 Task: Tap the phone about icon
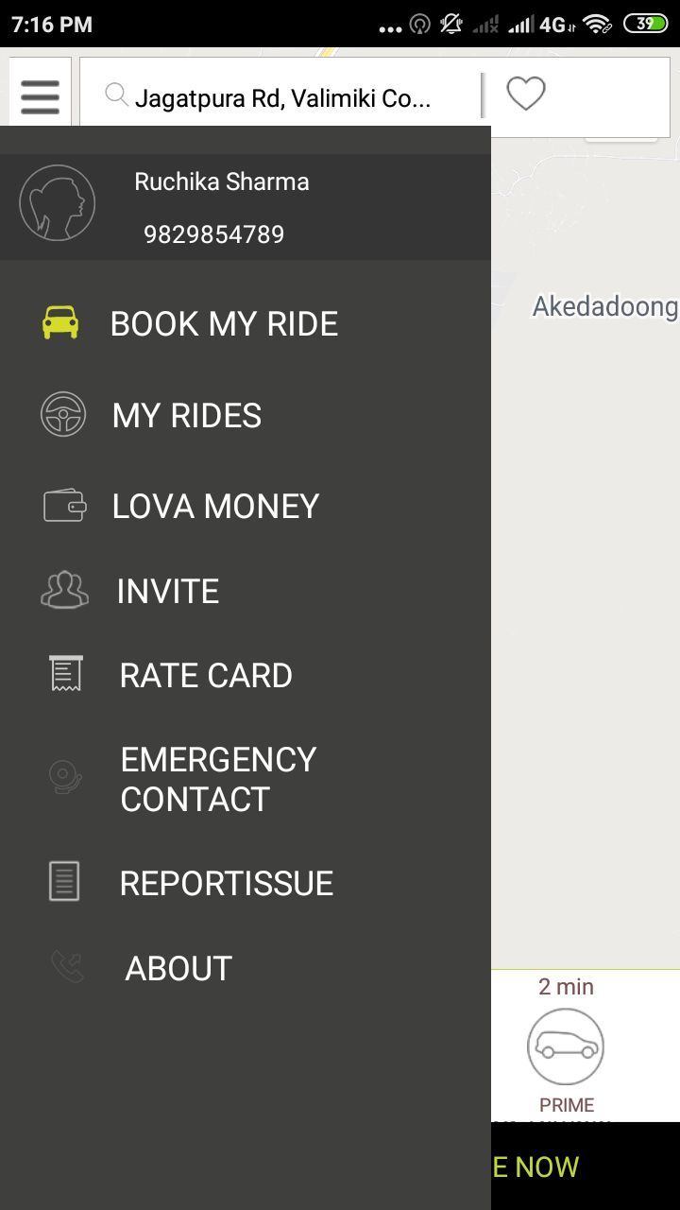pyautogui.click(x=67, y=967)
